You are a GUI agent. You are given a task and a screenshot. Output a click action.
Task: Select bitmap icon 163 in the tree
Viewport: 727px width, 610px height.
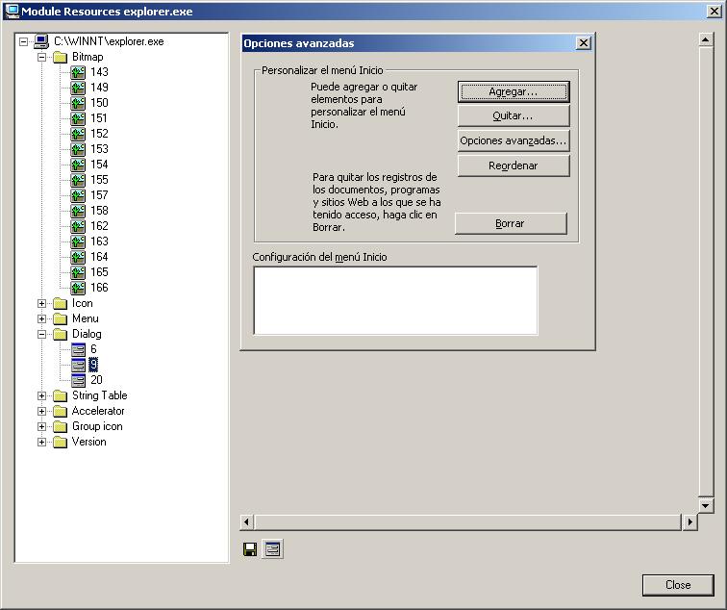[78, 241]
